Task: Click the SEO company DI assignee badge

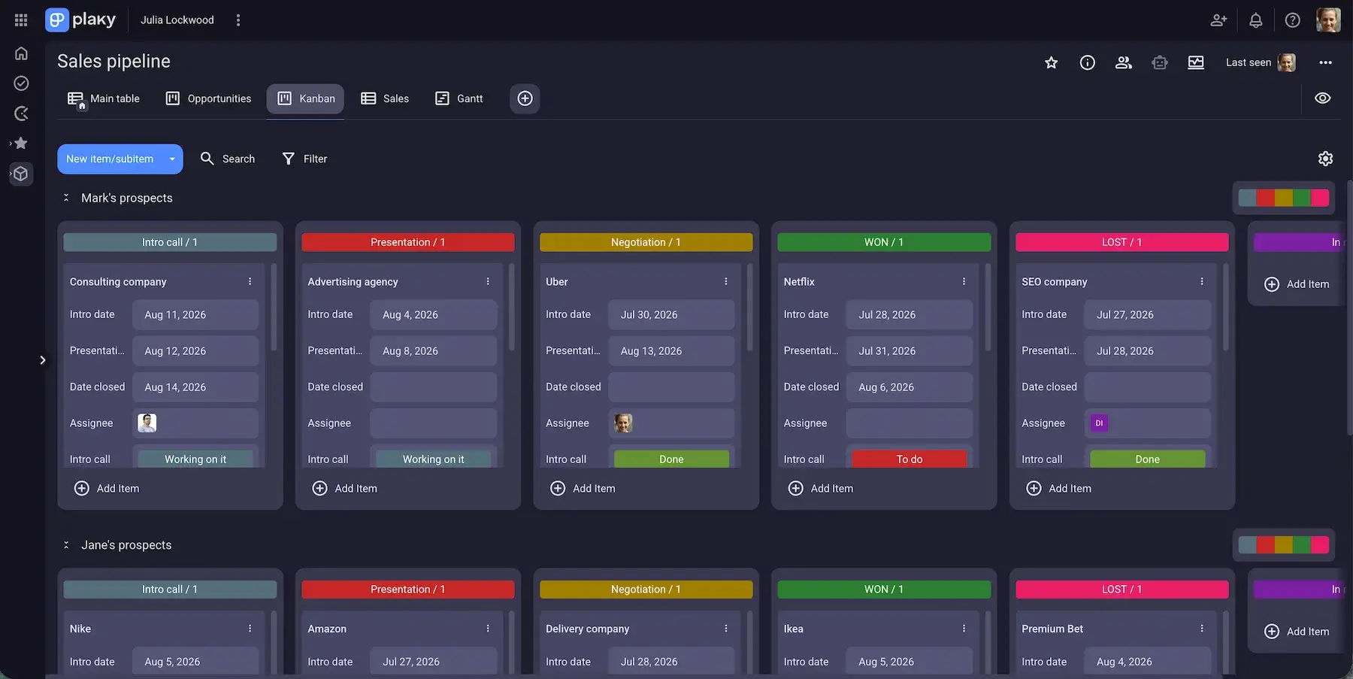Action: [x=1099, y=423]
